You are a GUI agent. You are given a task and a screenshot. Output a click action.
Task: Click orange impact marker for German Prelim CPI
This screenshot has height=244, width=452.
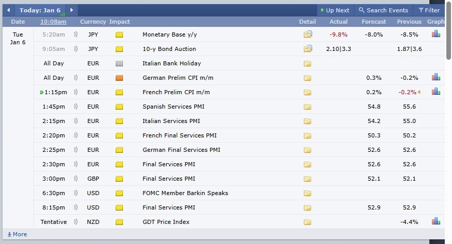pos(119,78)
